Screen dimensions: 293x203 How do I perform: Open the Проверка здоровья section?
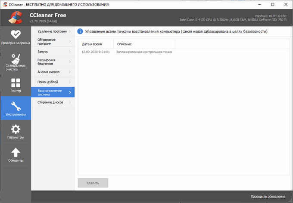click(16, 38)
